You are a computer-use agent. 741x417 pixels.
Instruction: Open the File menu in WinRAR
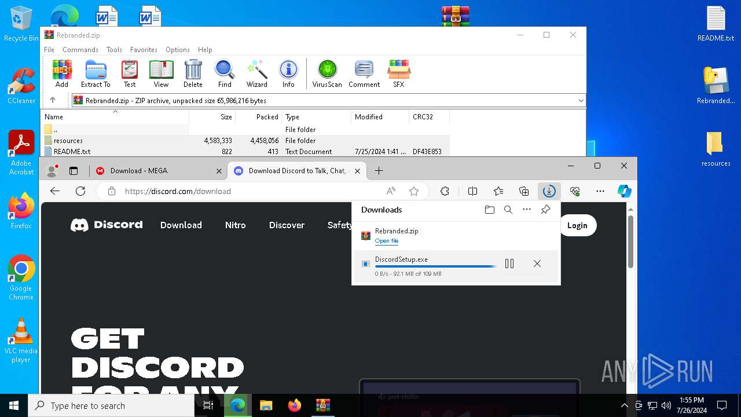[x=49, y=50]
